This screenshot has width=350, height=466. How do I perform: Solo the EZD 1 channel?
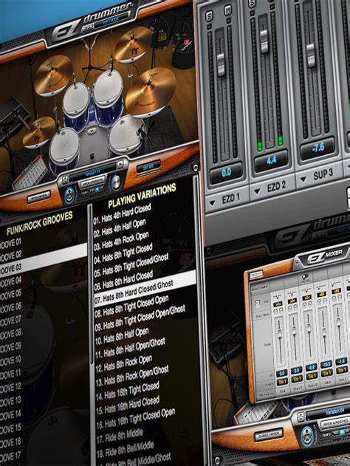pyautogui.click(x=210, y=16)
